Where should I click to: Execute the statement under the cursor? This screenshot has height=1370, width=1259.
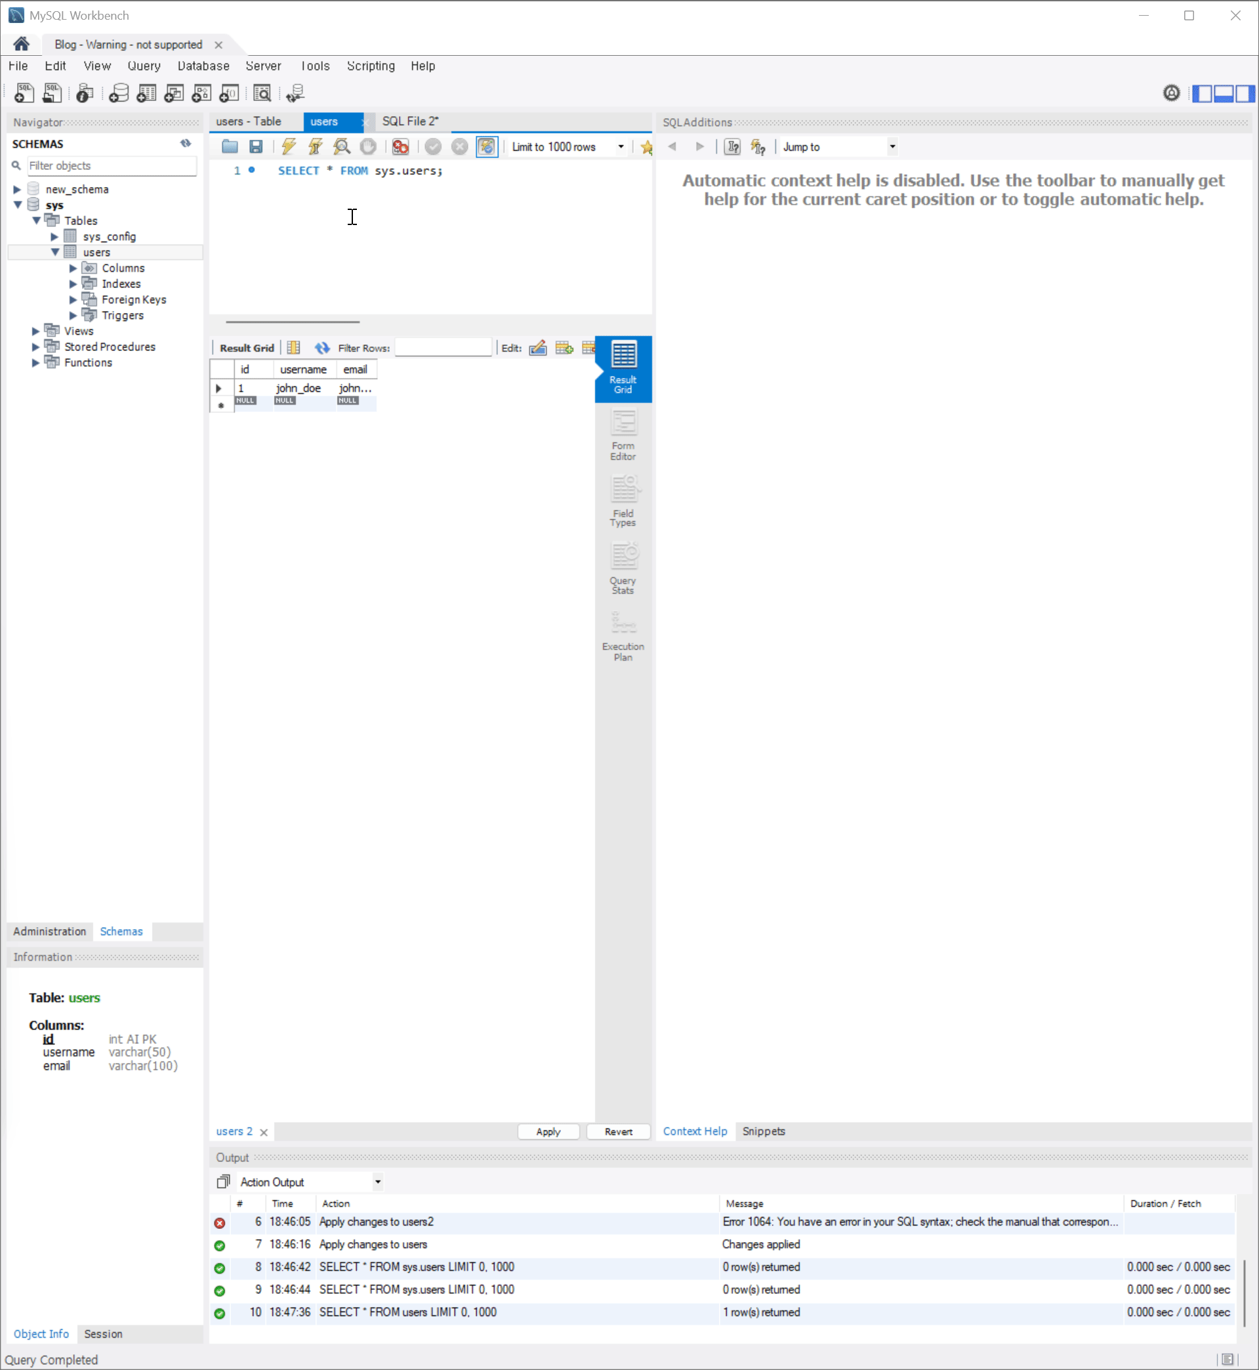(x=316, y=146)
